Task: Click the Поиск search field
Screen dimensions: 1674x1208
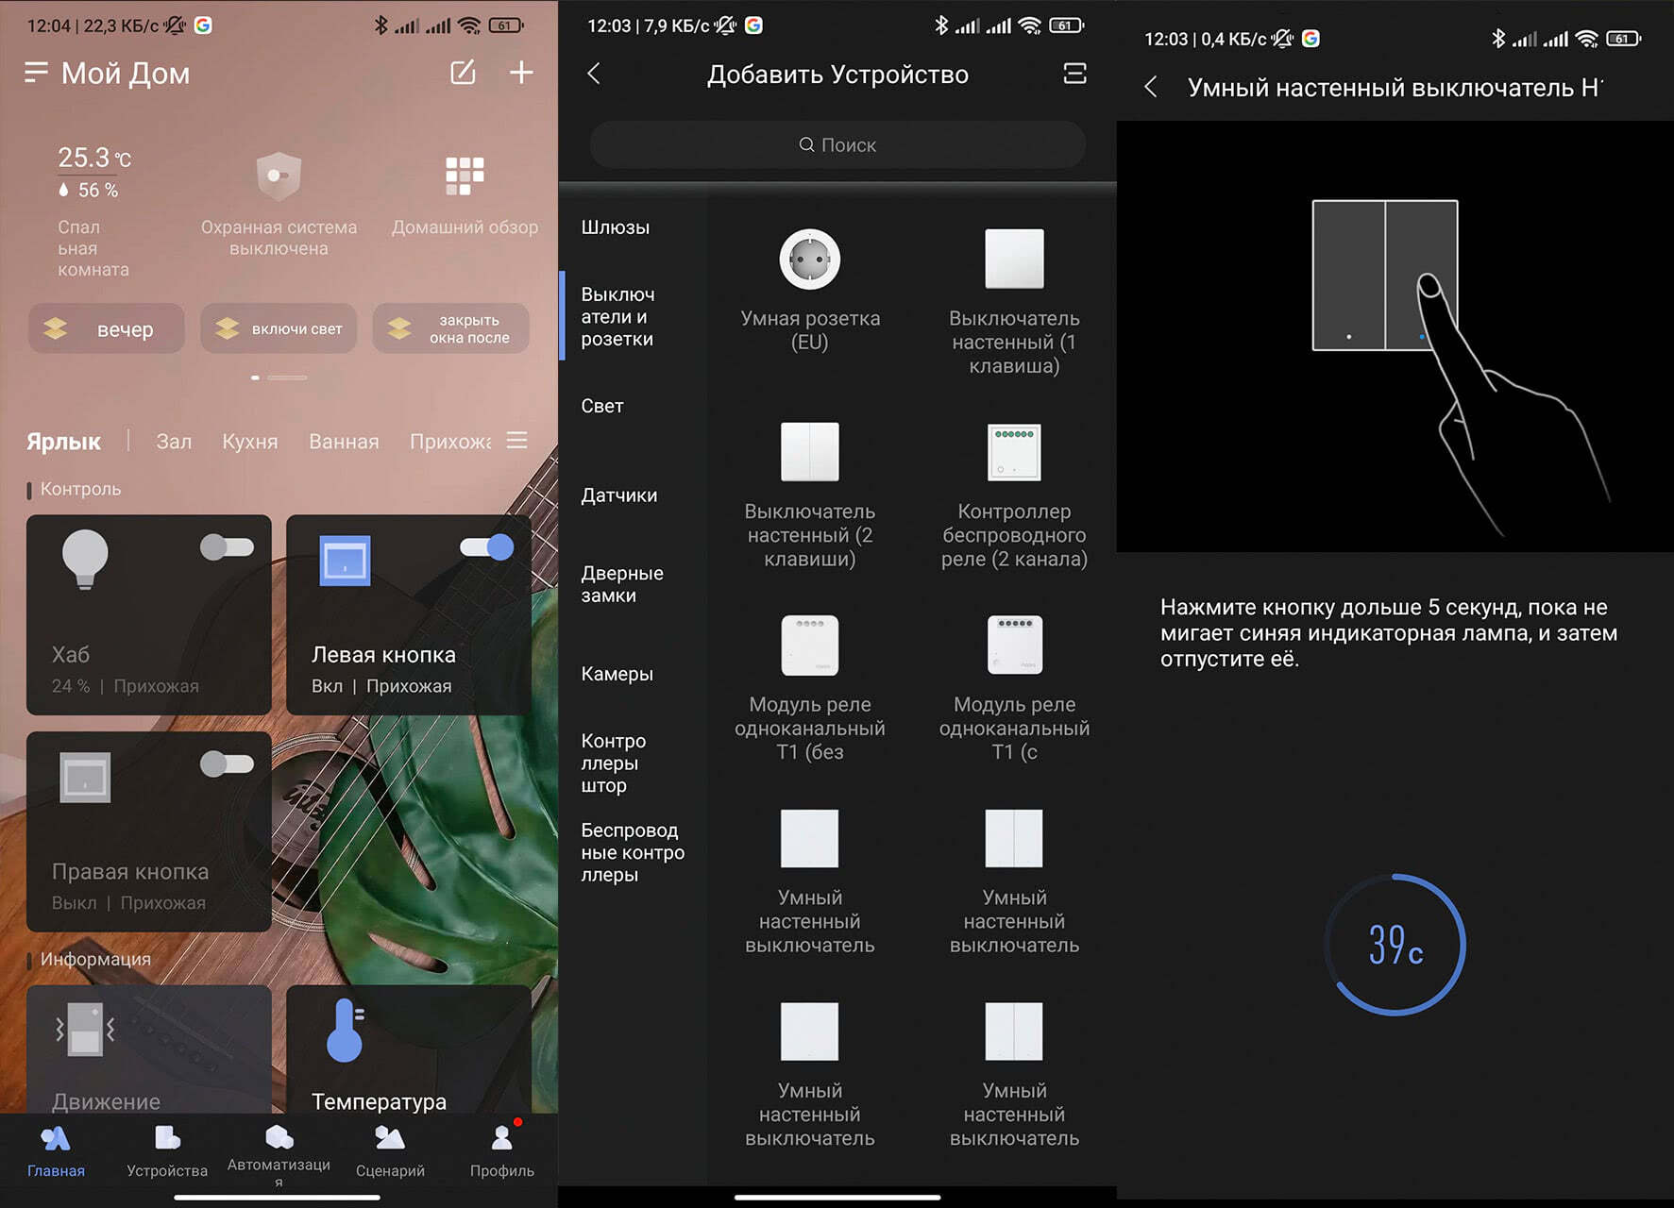Action: click(x=837, y=145)
